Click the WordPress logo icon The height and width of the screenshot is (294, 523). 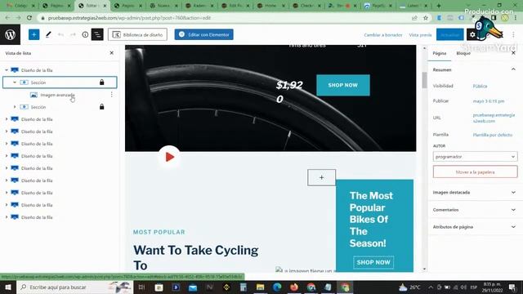pyautogui.click(x=10, y=34)
